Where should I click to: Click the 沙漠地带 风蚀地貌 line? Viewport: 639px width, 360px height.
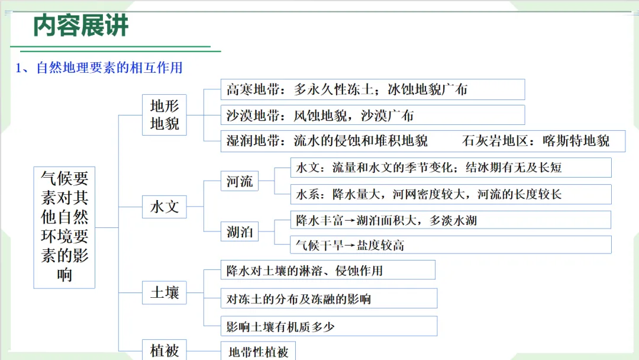coord(373,115)
